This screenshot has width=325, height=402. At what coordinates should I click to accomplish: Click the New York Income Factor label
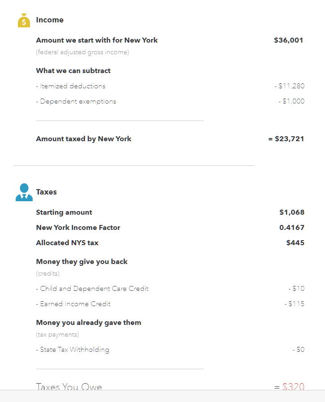tap(78, 228)
